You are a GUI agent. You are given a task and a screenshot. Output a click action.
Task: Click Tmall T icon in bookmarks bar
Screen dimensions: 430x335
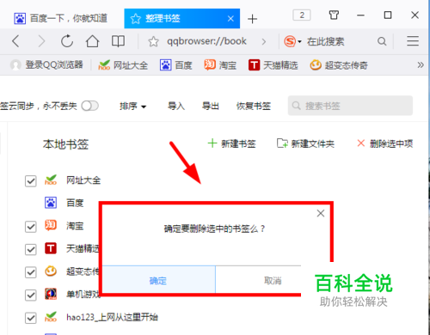click(x=254, y=65)
